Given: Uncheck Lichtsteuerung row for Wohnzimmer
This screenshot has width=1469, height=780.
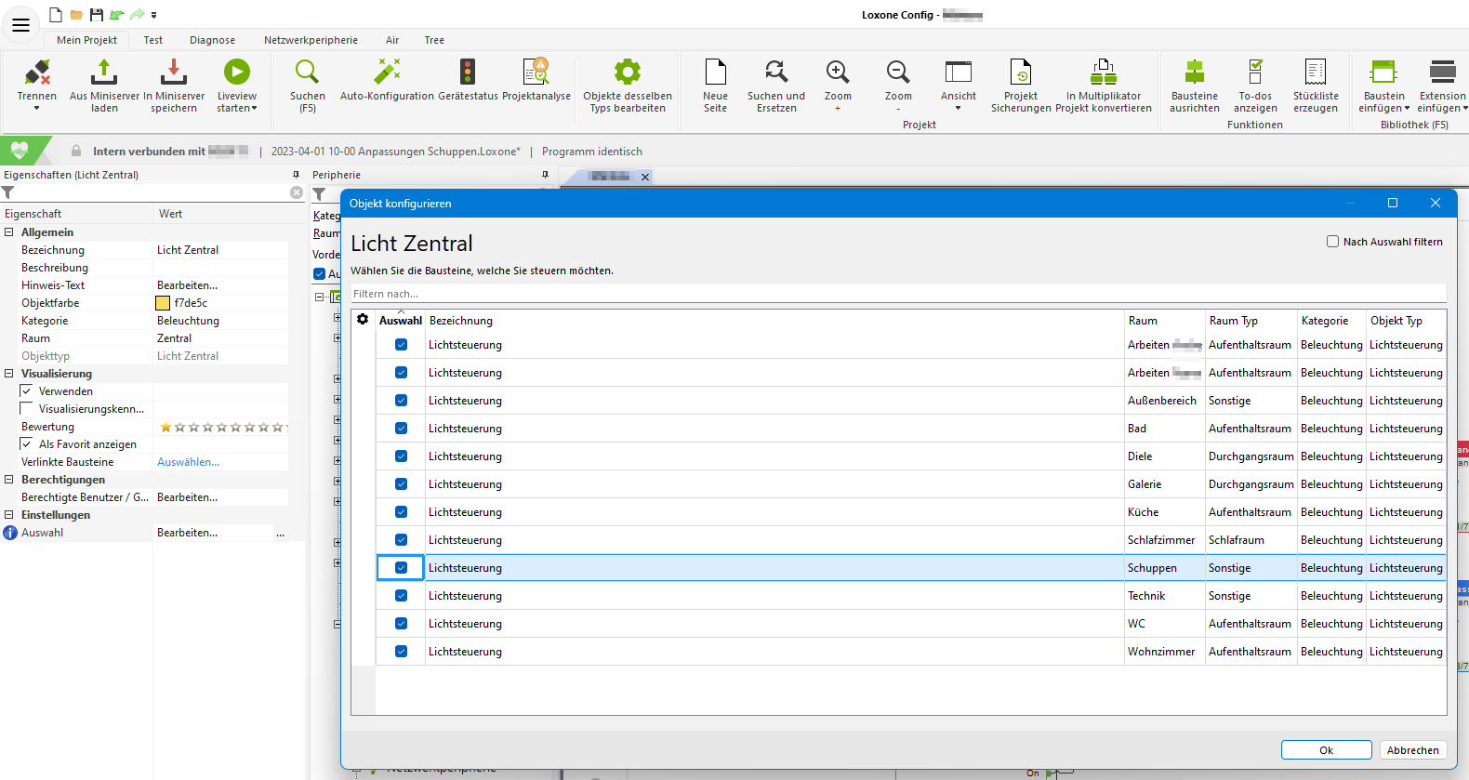Looking at the screenshot, I should [x=401, y=652].
